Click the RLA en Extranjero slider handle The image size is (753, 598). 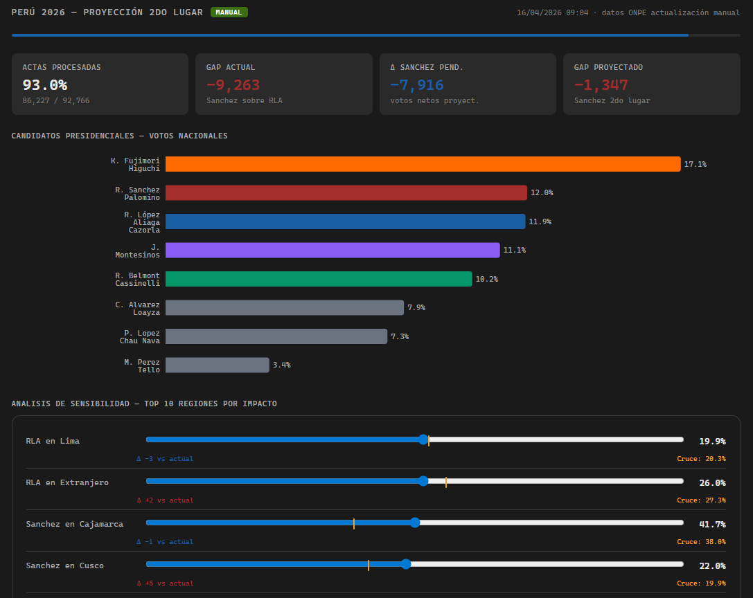click(x=423, y=481)
